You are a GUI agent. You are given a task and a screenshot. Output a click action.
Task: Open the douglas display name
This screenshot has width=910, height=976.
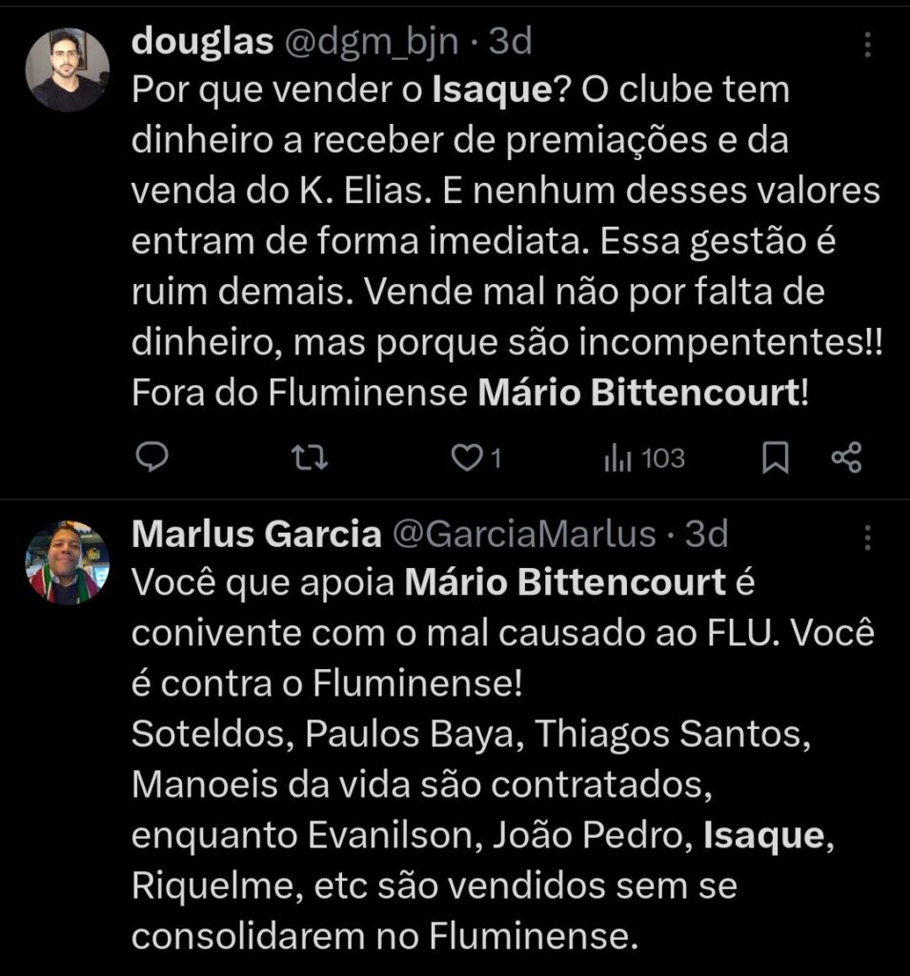click(x=202, y=42)
